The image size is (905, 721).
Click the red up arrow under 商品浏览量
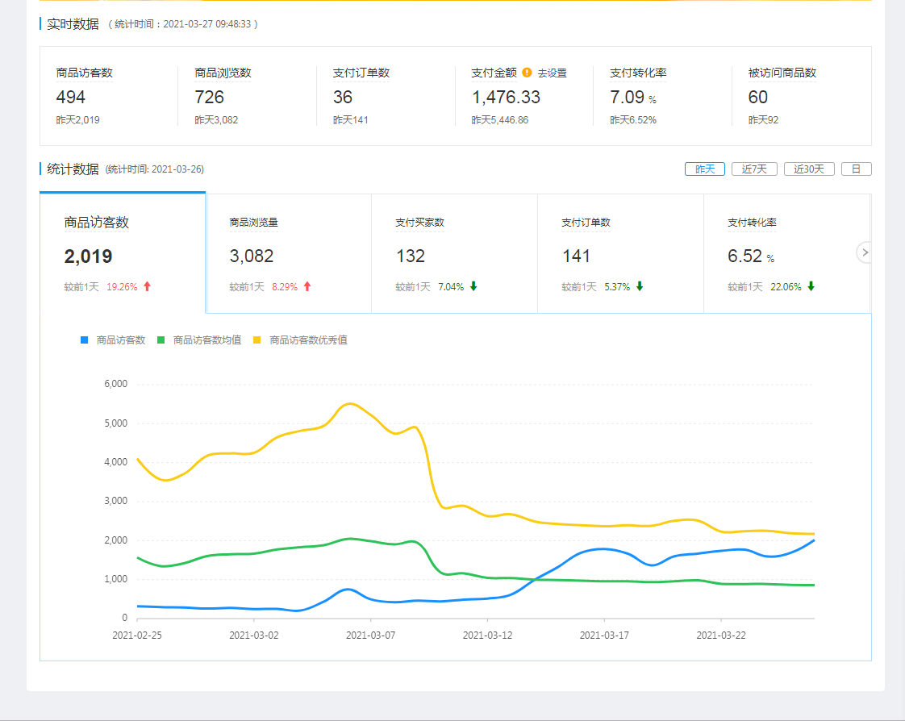coord(307,286)
